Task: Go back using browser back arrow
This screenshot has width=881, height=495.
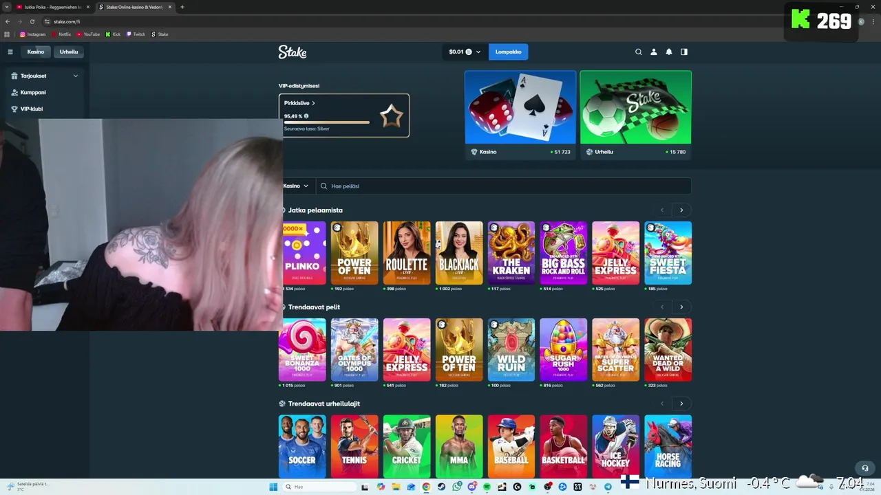Action: 8,21
